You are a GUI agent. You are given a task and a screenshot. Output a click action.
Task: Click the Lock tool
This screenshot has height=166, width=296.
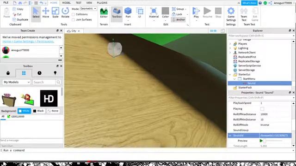(177, 14)
